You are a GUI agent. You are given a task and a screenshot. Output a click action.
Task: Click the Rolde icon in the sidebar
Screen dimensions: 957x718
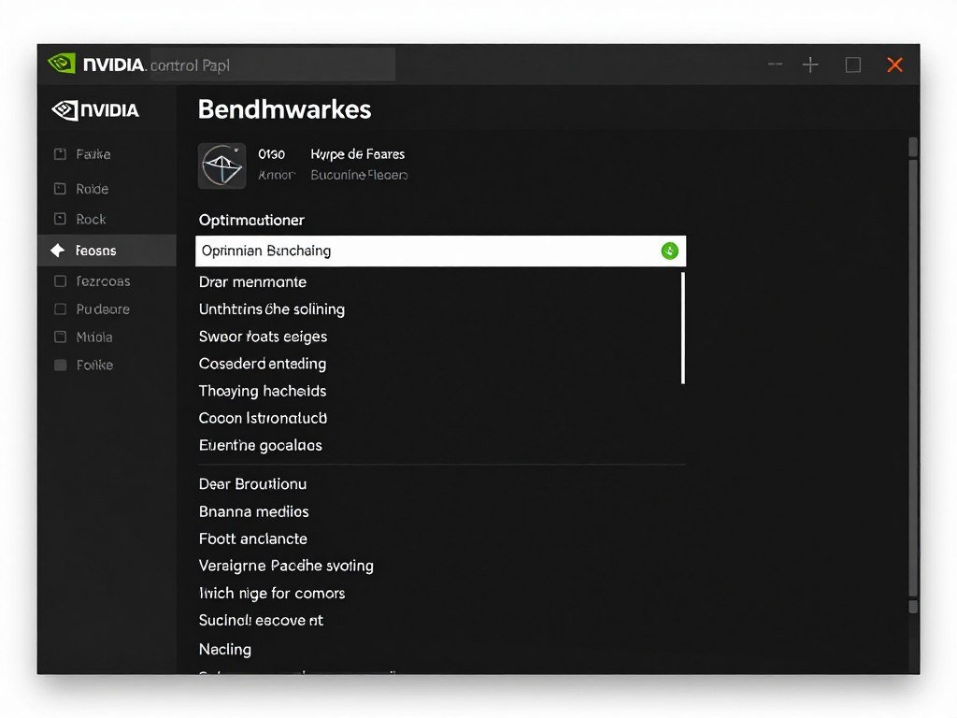60,188
